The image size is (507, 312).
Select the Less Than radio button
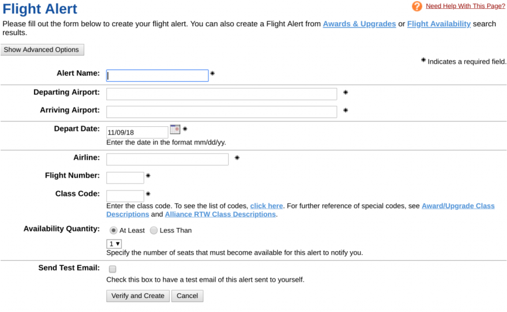point(154,230)
